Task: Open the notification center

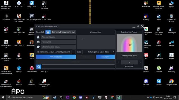Action: 175,97
